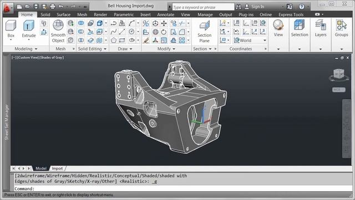
Task: Select the Polyline draw tool
Action: click(114, 23)
